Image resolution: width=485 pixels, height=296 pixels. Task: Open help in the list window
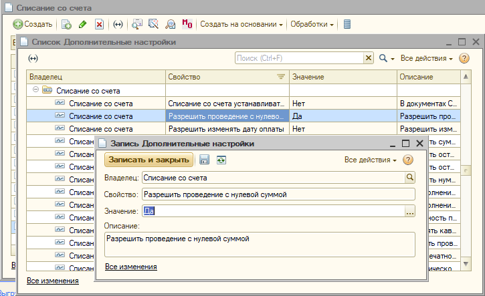point(464,59)
